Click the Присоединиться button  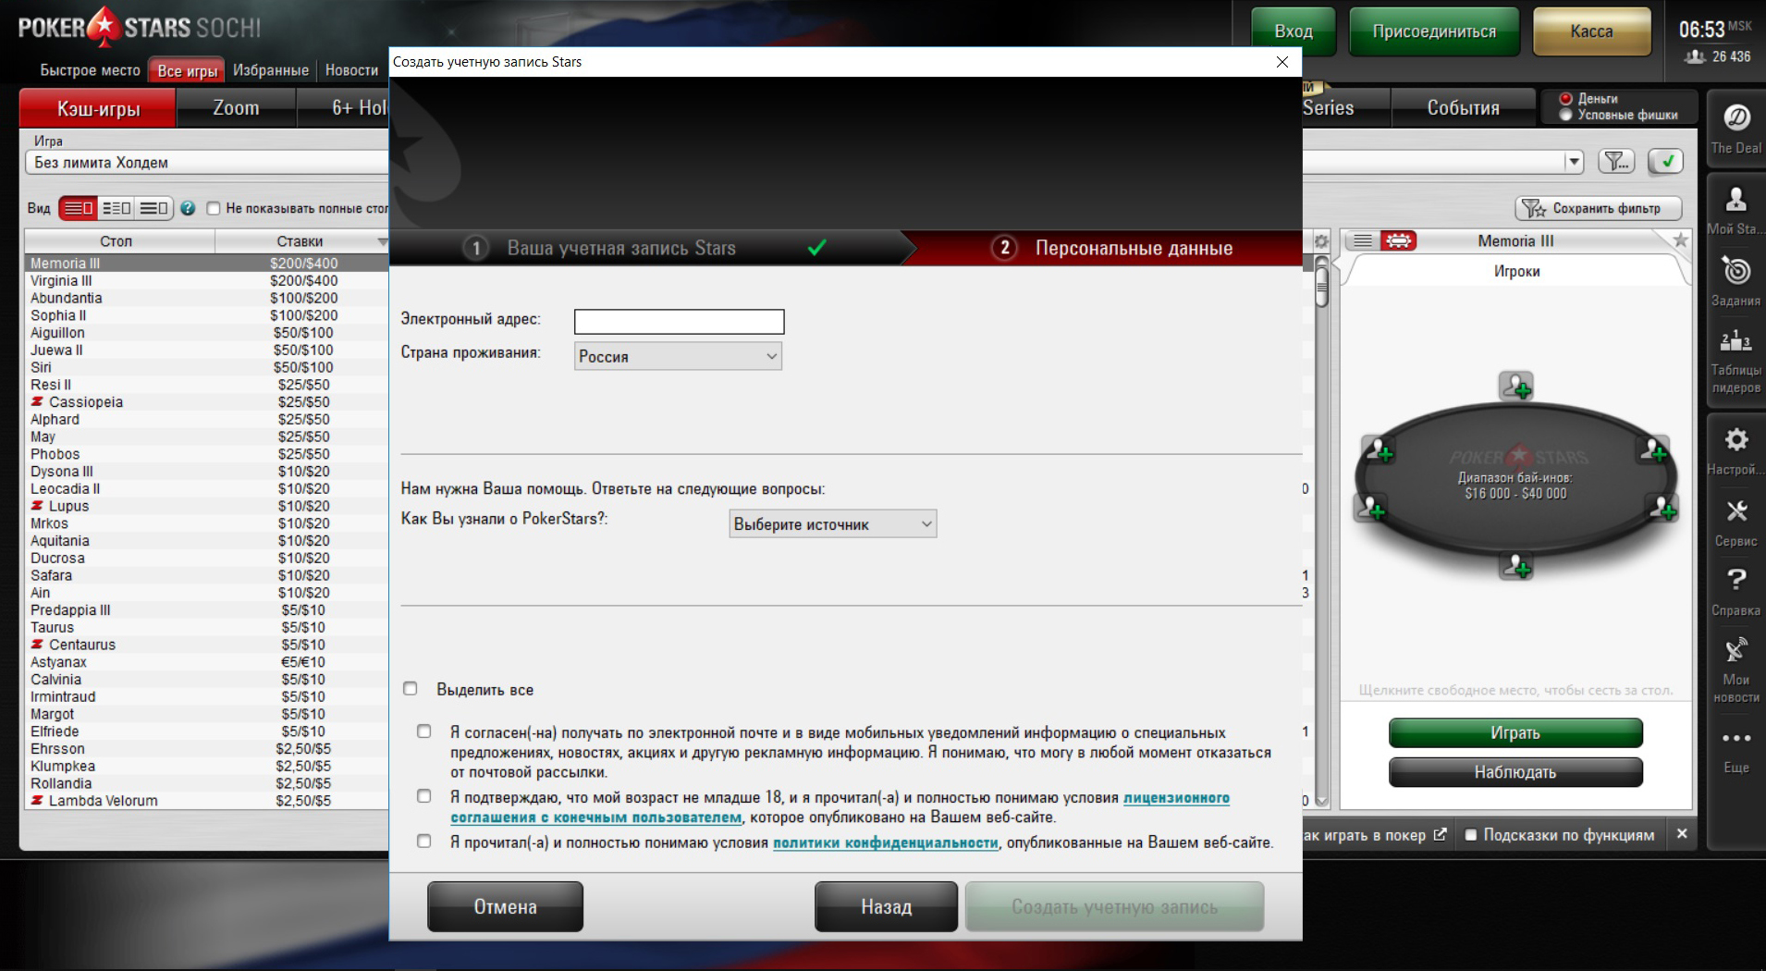pos(1434,31)
